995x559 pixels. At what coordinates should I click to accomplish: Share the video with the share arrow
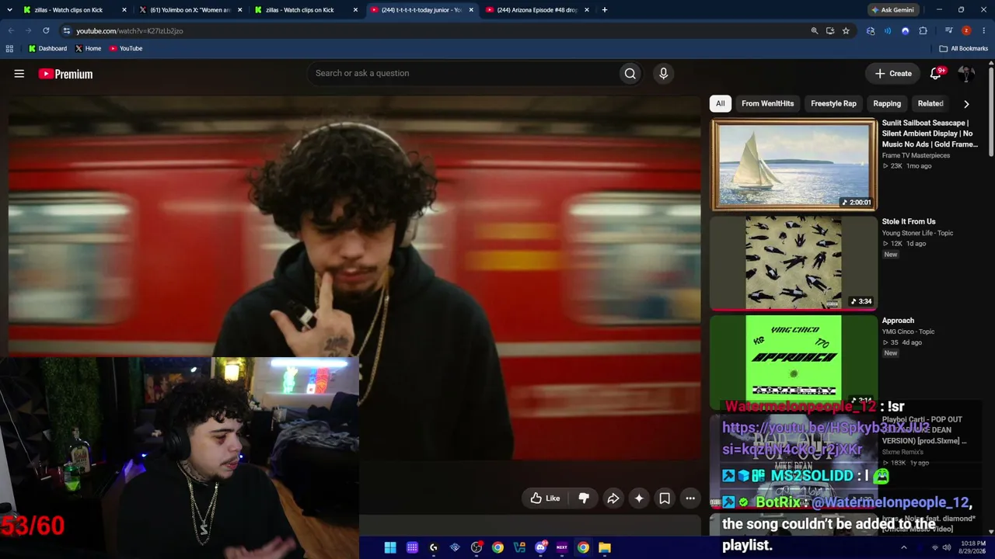point(613,498)
